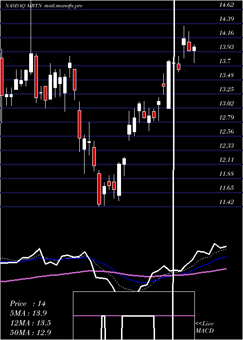This screenshot has width=243, height=340.
Task: Click the 11.42 price axis label
Action: click(x=226, y=202)
